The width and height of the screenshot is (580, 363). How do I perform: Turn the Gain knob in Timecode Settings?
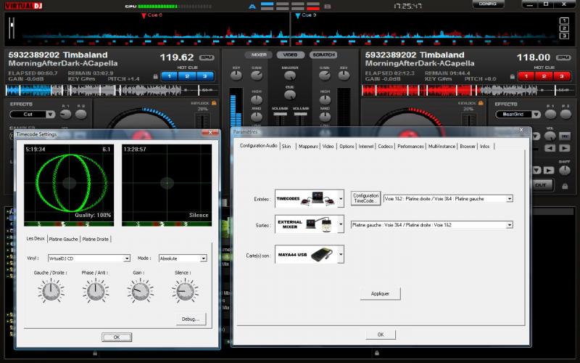click(140, 291)
